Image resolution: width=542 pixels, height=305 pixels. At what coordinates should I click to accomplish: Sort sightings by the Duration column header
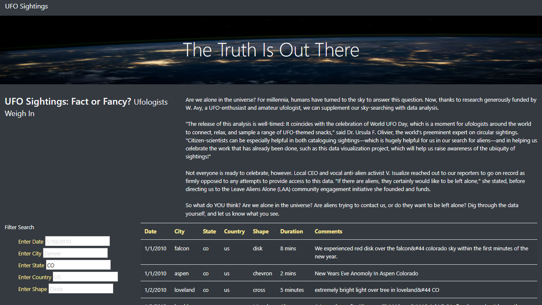click(x=291, y=231)
